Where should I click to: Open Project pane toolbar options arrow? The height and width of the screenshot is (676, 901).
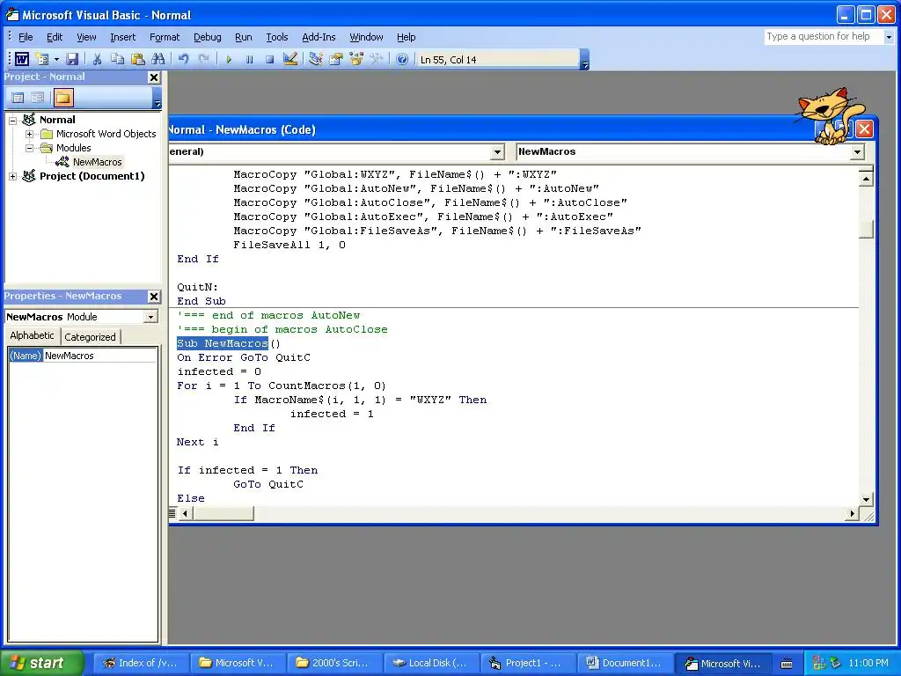point(157,99)
